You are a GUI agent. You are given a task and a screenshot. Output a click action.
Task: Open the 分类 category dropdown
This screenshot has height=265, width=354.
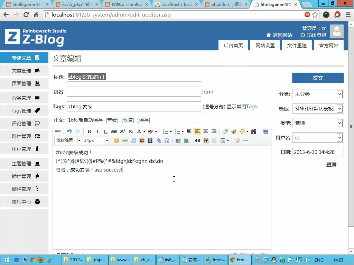point(318,94)
